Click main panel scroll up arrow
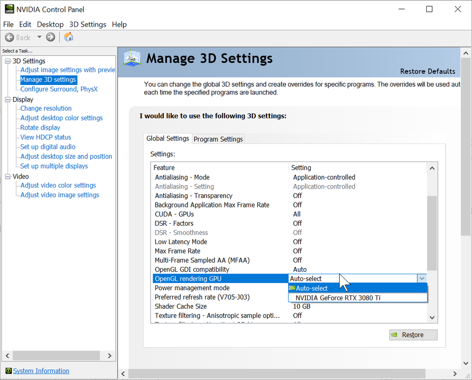 click(466, 53)
